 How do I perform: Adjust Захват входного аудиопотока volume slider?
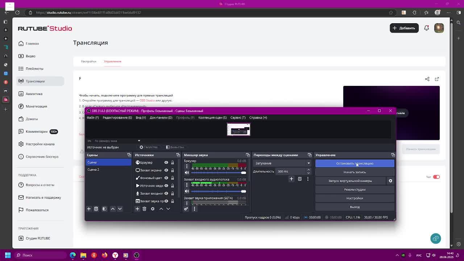tap(219, 191)
